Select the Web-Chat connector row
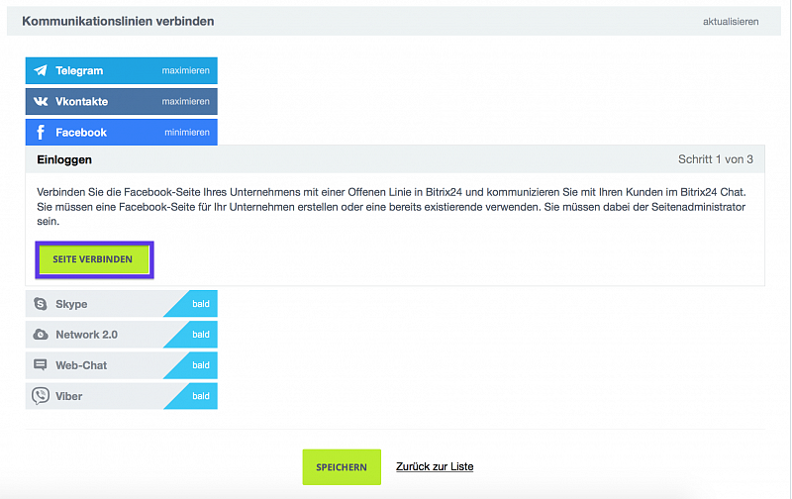The image size is (792, 499). pos(121,365)
